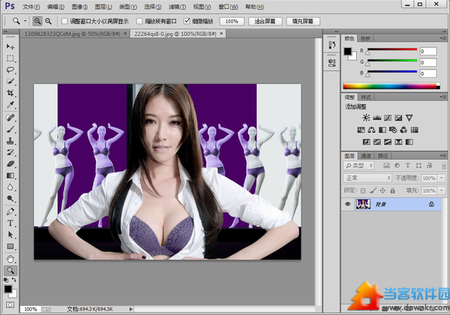Add a Brightness/Contrast adjustment

[x=365, y=118]
